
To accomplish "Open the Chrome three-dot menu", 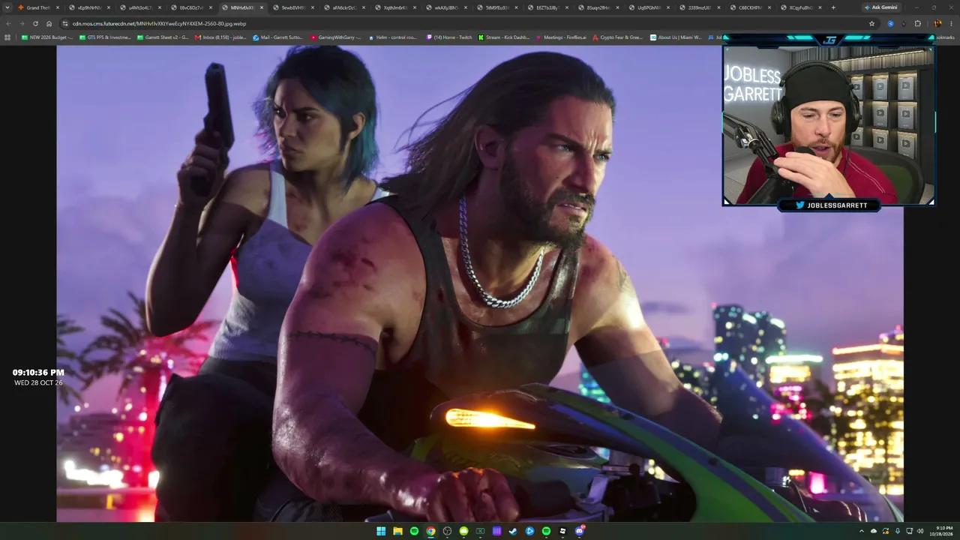I will click(x=951, y=23).
